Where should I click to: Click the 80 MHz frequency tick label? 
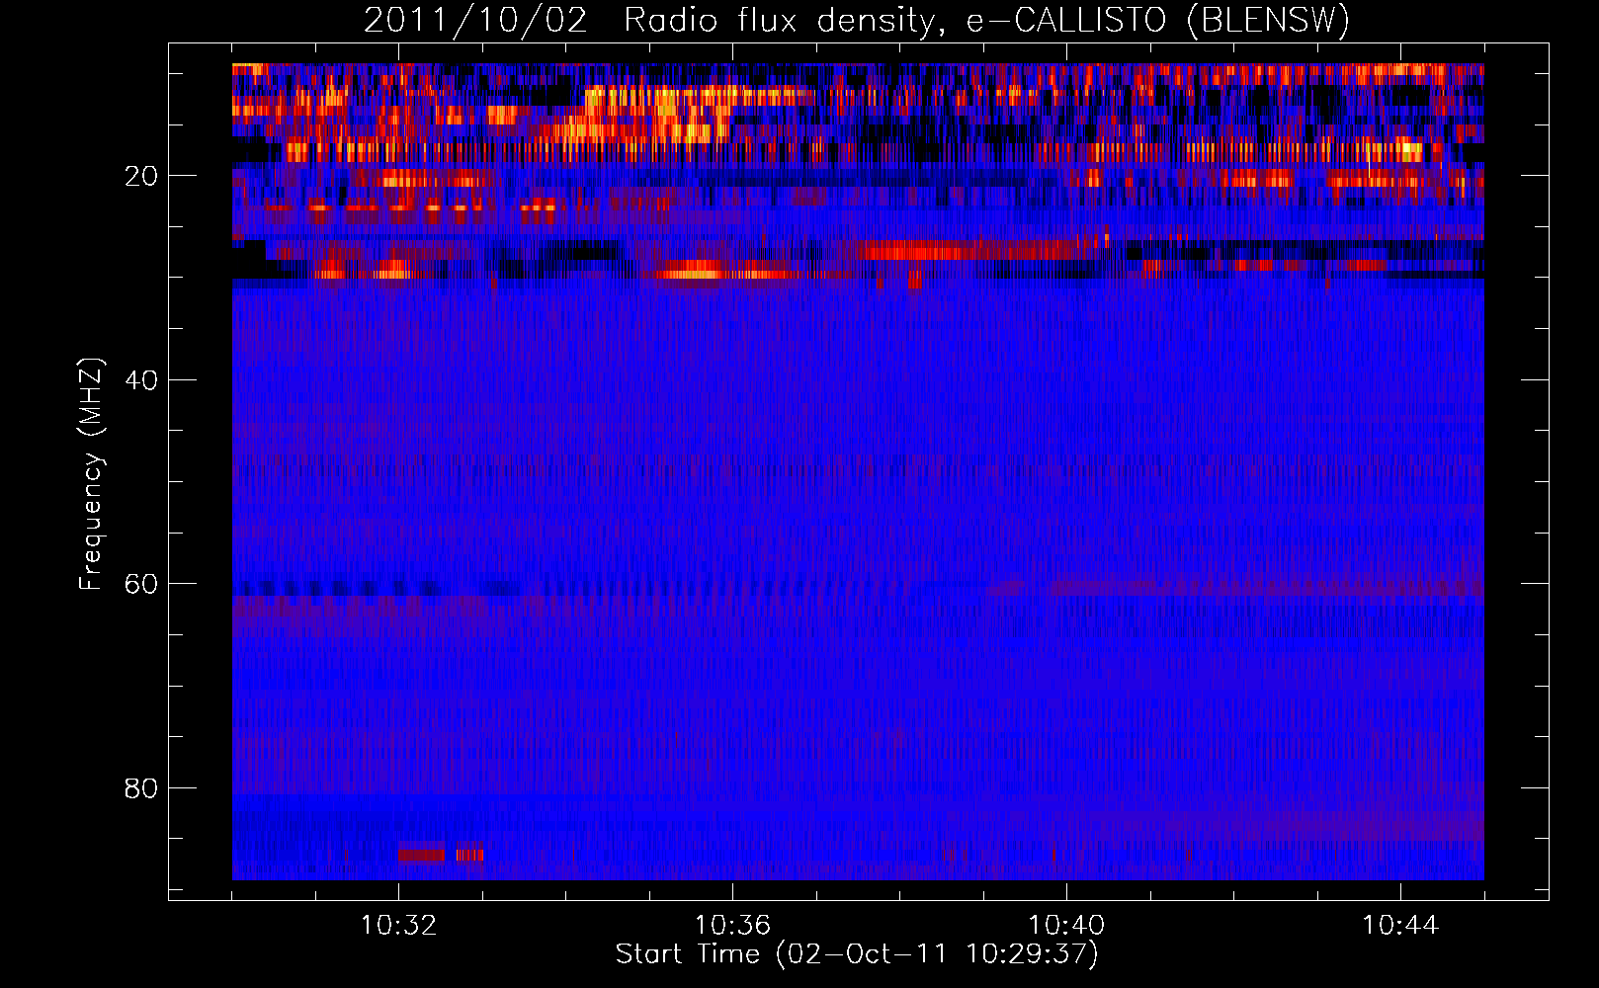click(x=141, y=788)
